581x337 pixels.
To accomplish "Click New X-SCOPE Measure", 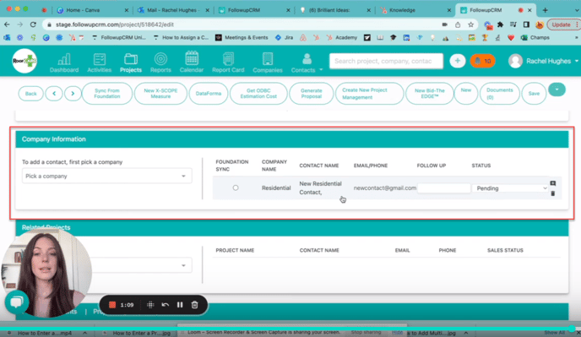I will click(160, 94).
